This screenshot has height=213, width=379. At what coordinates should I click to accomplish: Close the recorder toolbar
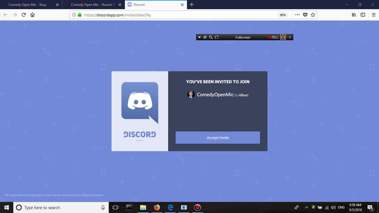click(x=290, y=37)
